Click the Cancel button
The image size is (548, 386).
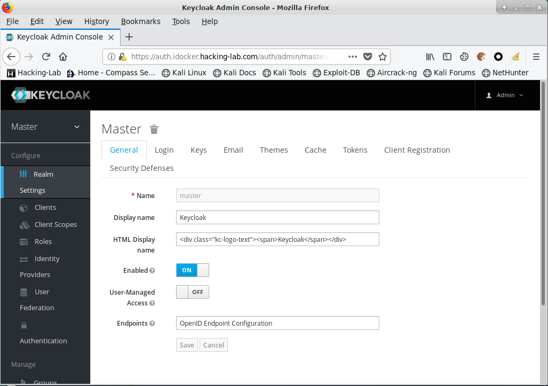[x=213, y=345]
